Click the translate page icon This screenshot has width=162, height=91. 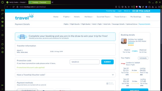tap(126, 7)
